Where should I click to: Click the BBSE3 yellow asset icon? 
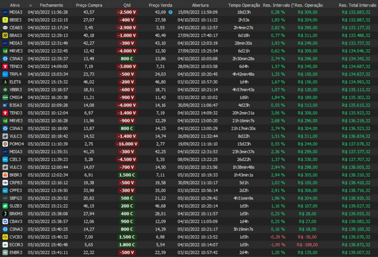tap(5, 20)
